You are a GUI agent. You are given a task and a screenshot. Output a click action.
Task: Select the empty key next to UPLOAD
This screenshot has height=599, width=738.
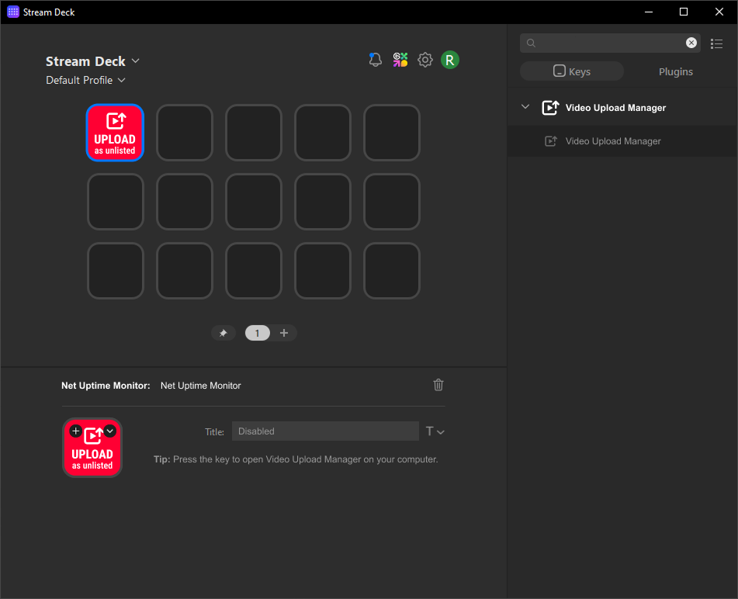pos(185,133)
